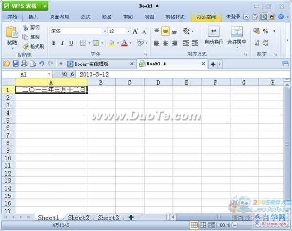Click the Auto Wrap Text icon
The width and height of the screenshot is (292, 231).
coord(214,31)
